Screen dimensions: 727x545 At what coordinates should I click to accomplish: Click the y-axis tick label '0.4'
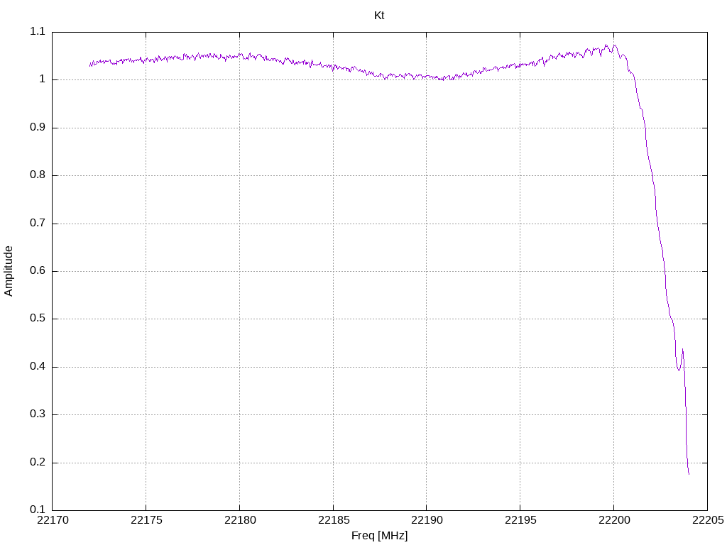click(x=38, y=367)
